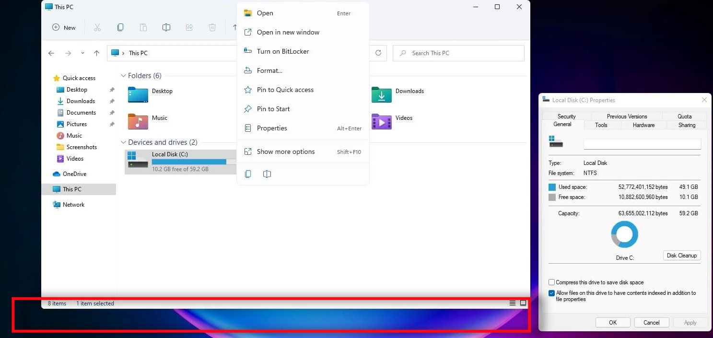Click the Share icon in Explorer toolbar

(189, 27)
